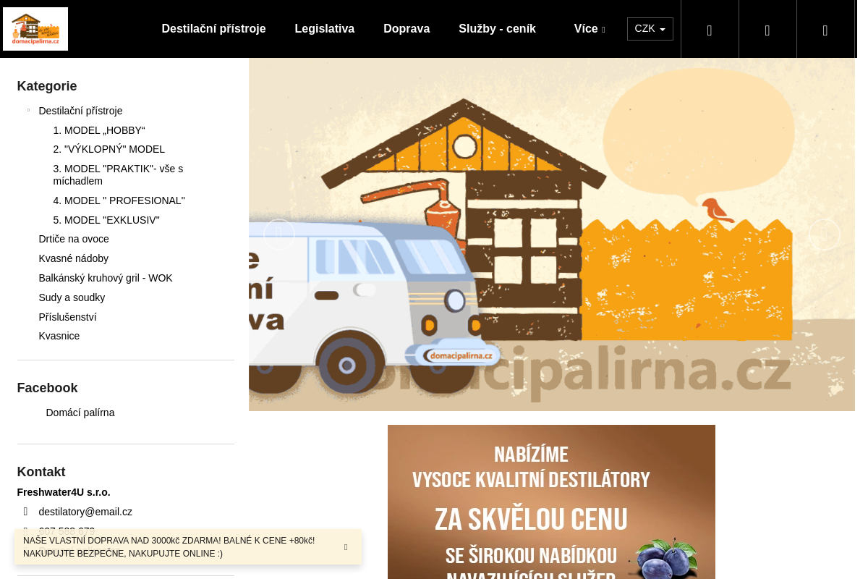The height and width of the screenshot is (579, 868).
Task: Open Balkánský kruhový gril - WOK category
Action: [106, 278]
